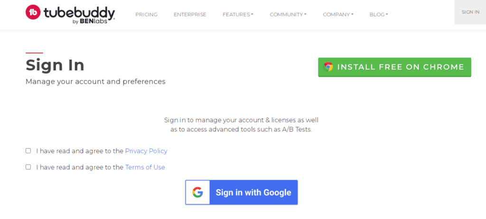Open the Privacy Policy link
486x219 pixels.
(146, 151)
